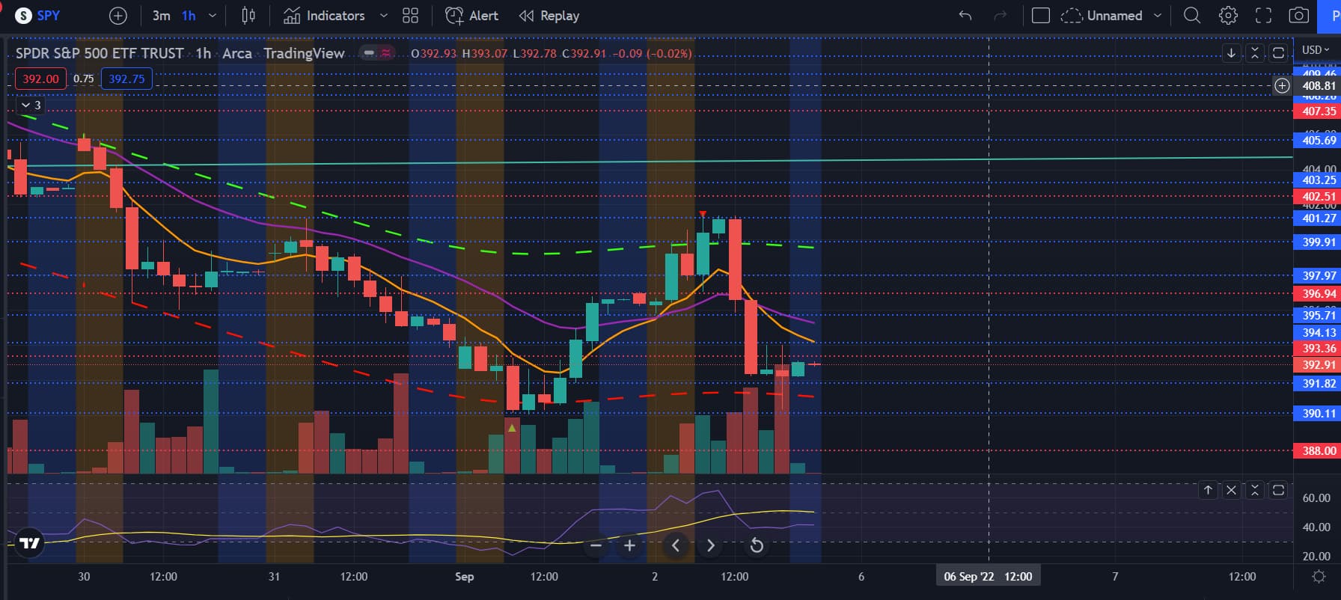Click the TradingView logo
The height and width of the screenshot is (600, 1341).
click(x=29, y=542)
